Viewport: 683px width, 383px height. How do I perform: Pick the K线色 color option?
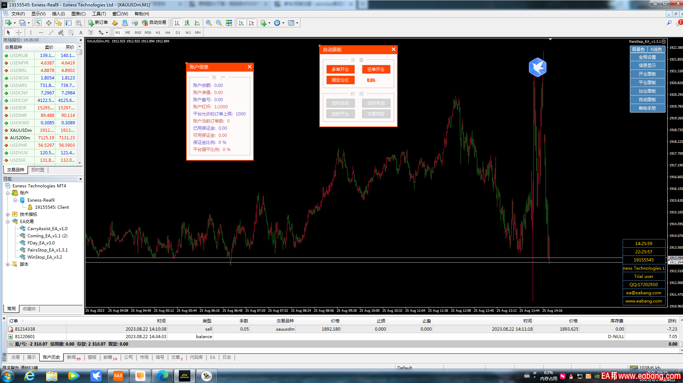[656, 50]
